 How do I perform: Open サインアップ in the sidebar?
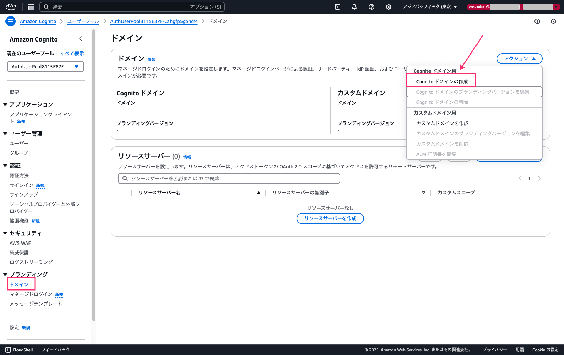pos(24,195)
